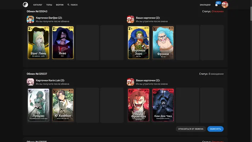Open Korin.Lok's pink avatar
Screen dimensions: 252x142
tap(30, 82)
